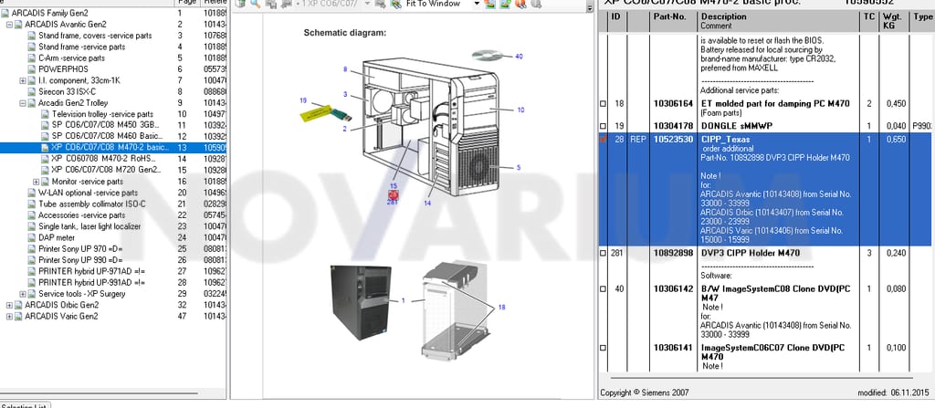Click the magnifier search icon in toolbar

[256, 4]
